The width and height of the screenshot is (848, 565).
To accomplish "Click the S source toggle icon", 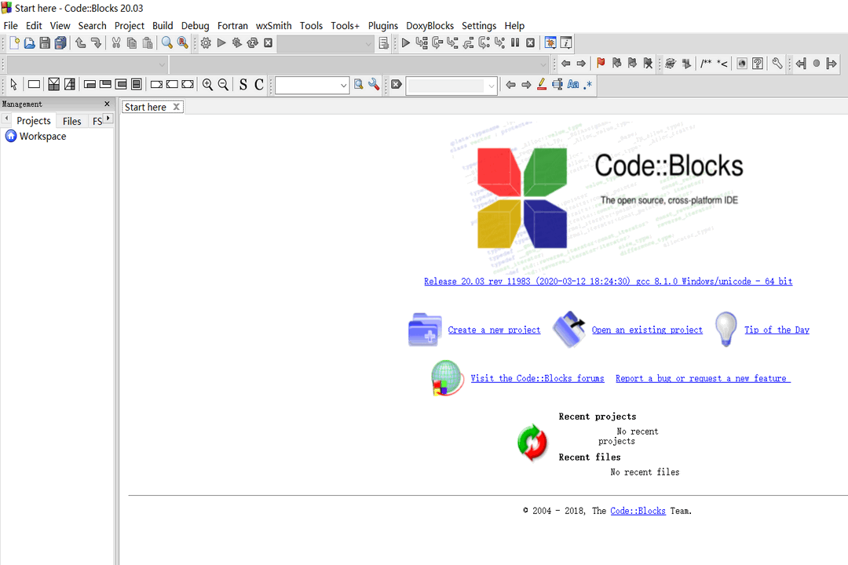I will (x=243, y=84).
